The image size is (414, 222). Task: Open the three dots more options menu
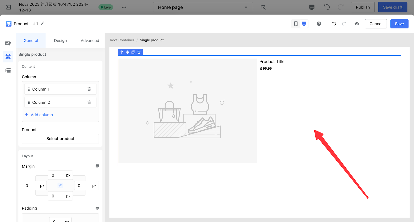(124, 7)
